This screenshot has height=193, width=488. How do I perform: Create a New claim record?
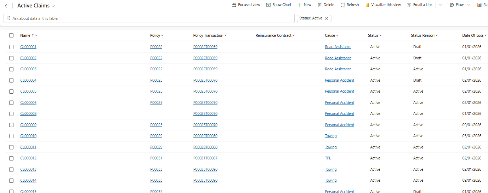304,5
